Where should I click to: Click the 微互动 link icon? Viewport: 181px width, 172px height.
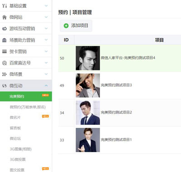coord(5,86)
